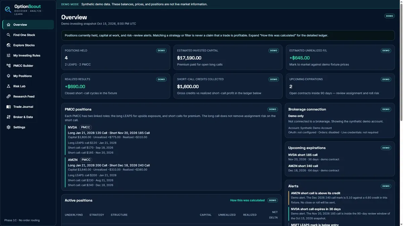Click DEMO badge on Positions Held card
Image resolution: width=403 pixels, height=226 pixels.
point(161,51)
